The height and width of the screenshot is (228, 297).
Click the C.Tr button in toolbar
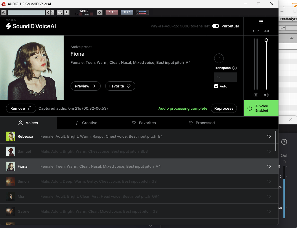point(112,12)
